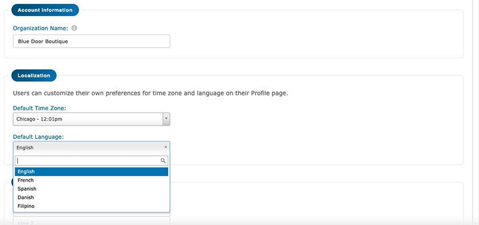
Task: Focus the language search box
Action: (91, 160)
